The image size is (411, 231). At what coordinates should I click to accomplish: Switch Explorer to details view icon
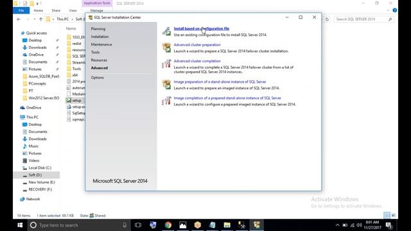point(387,216)
